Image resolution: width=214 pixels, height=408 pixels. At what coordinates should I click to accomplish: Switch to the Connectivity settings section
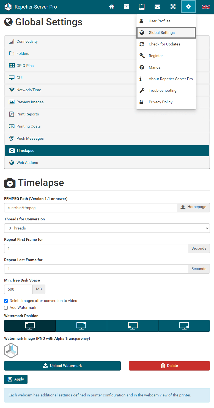[x=27, y=41]
